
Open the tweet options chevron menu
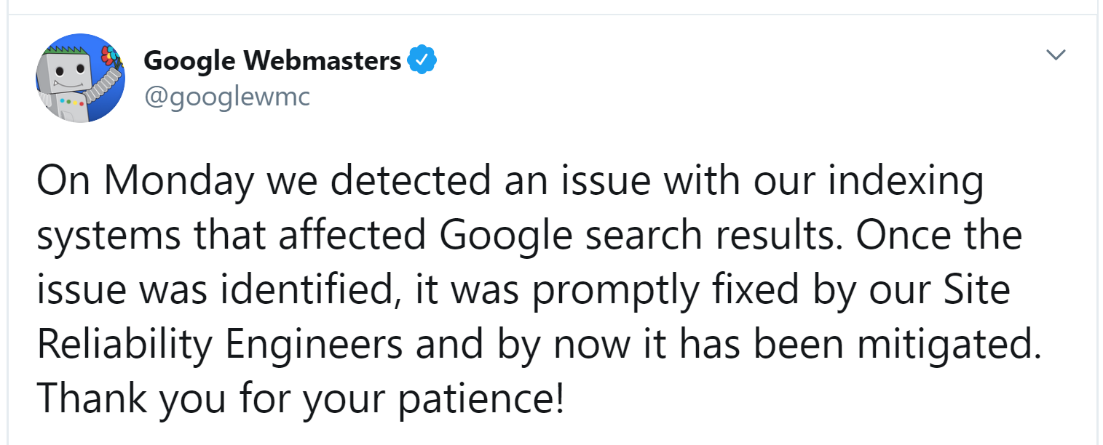(x=1055, y=55)
